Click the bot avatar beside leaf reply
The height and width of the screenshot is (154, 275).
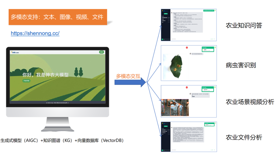coord(190,54)
